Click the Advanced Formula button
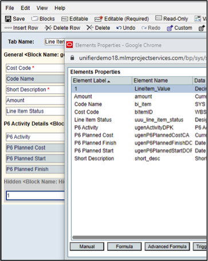 click(x=167, y=247)
